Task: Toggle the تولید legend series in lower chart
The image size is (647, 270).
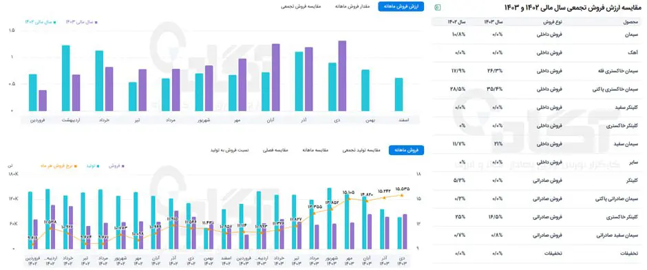Action: coord(92,166)
